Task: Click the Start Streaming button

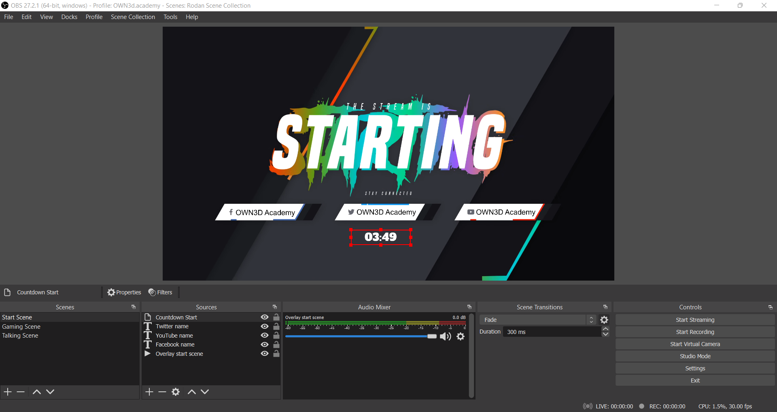Action: pyautogui.click(x=695, y=320)
